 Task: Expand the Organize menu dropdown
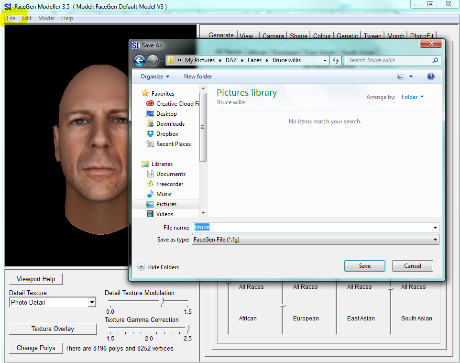click(154, 76)
